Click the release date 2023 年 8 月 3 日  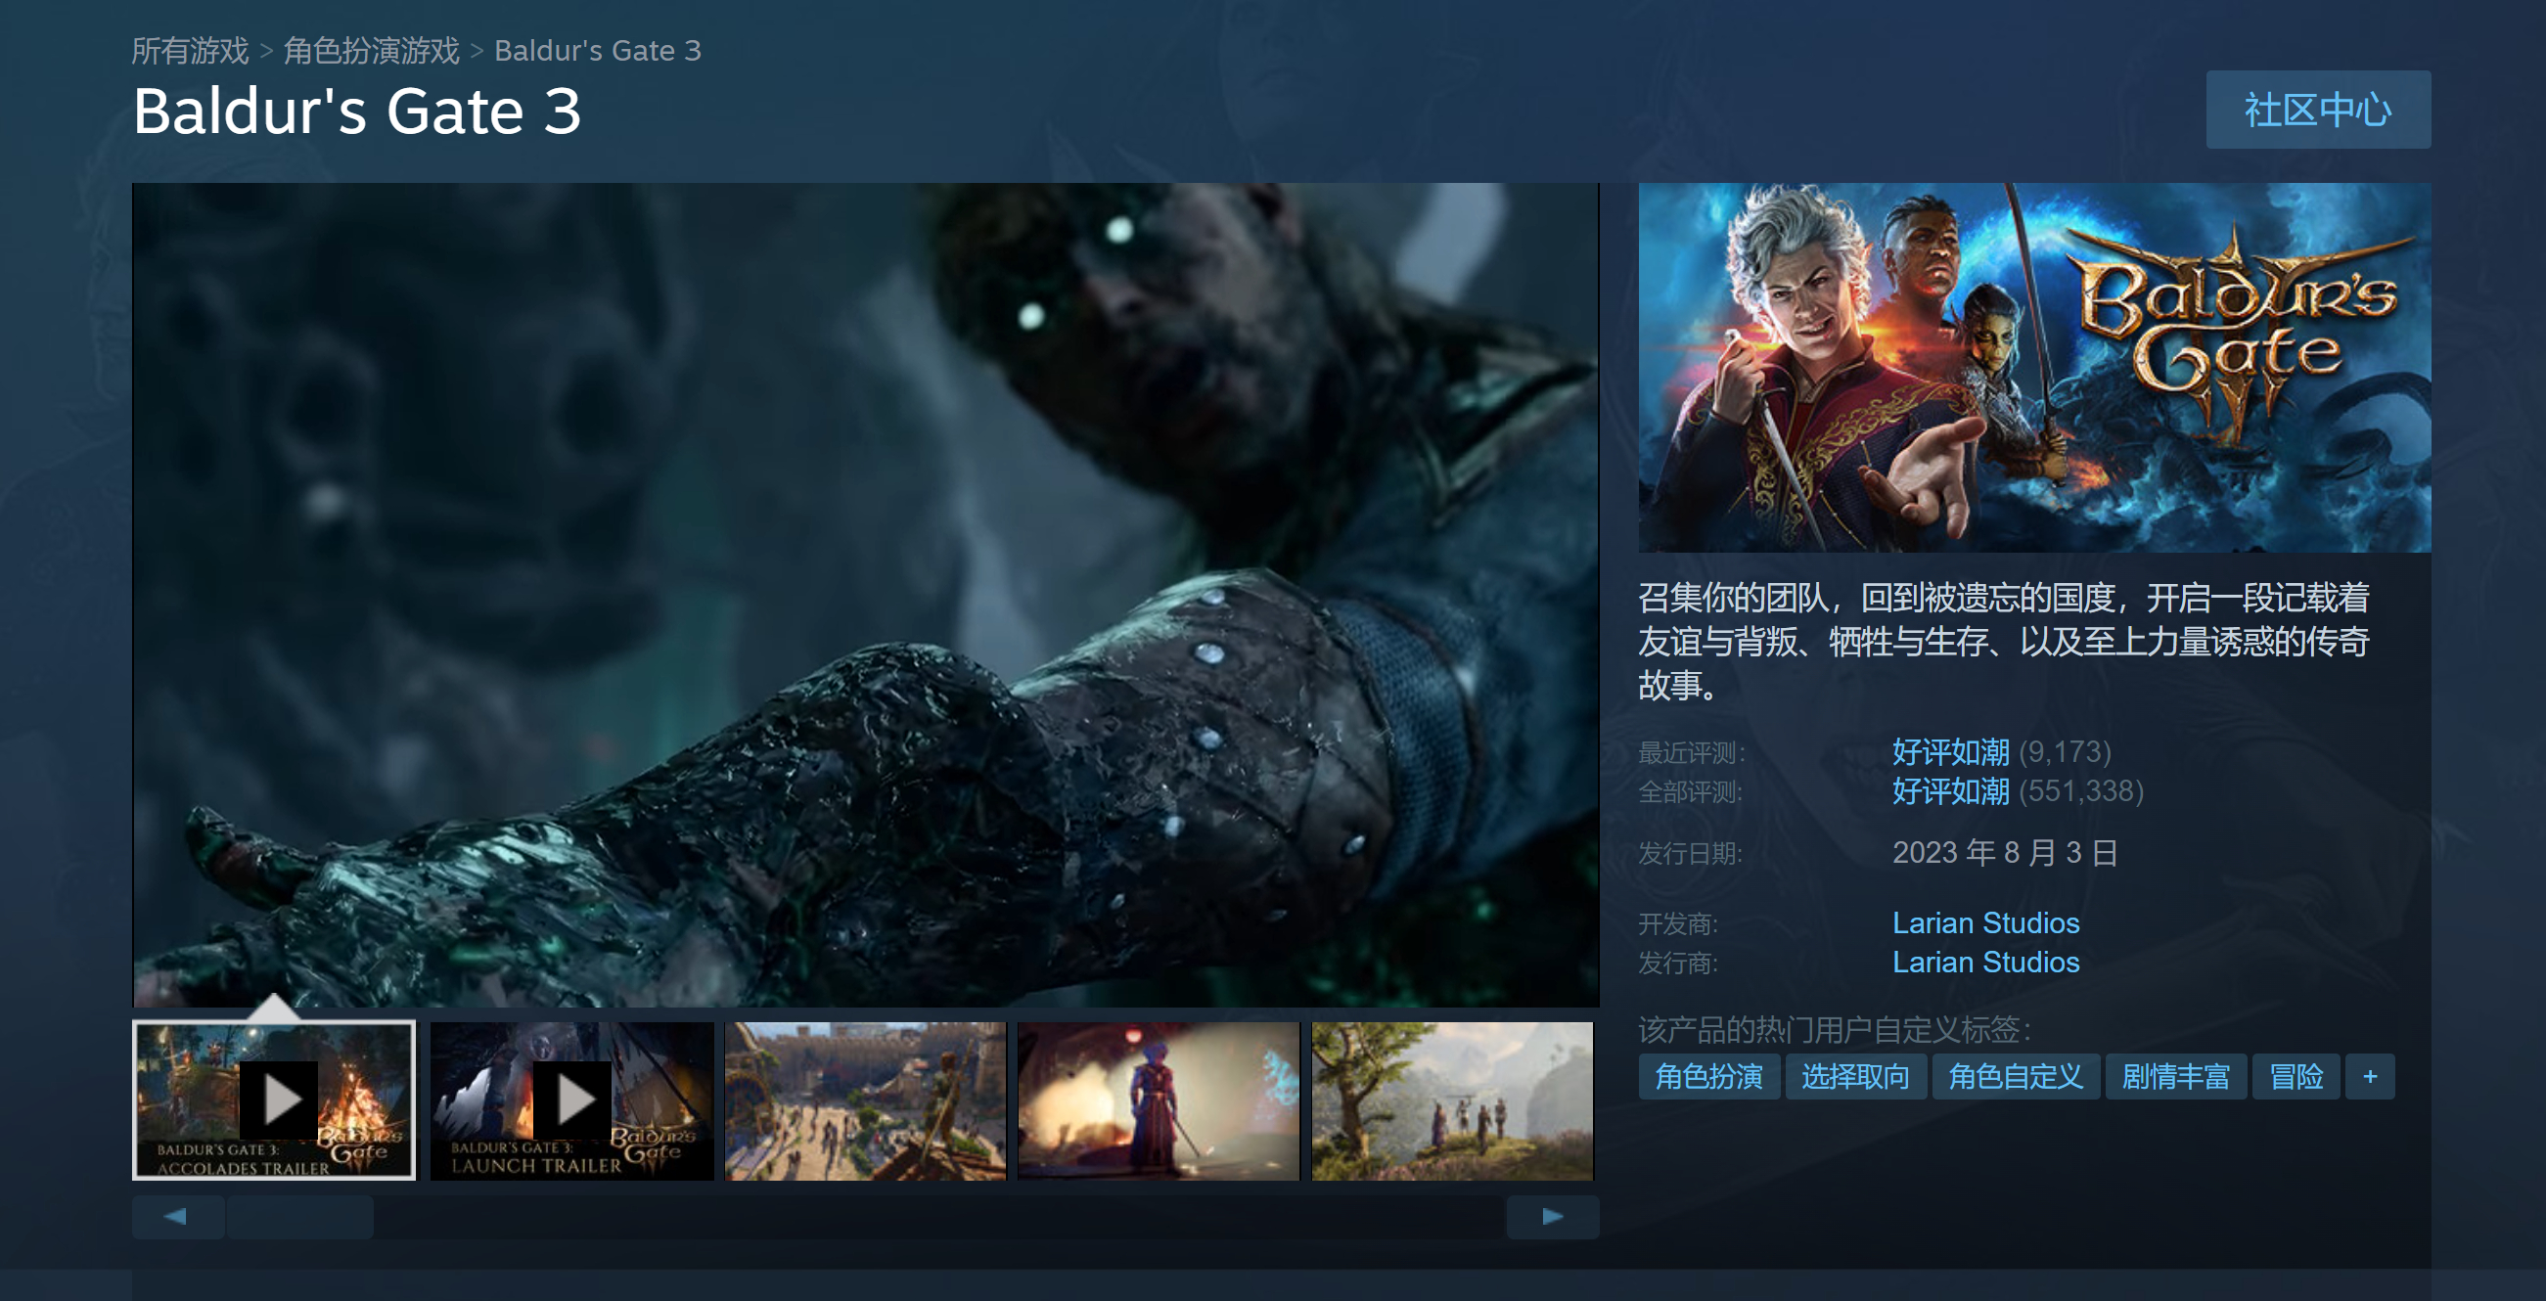pos(2004,853)
